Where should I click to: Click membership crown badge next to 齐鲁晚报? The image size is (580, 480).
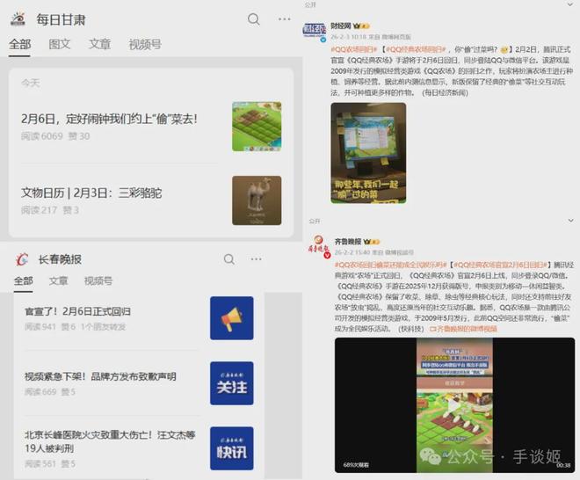pyautogui.click(x=372, y=242)
